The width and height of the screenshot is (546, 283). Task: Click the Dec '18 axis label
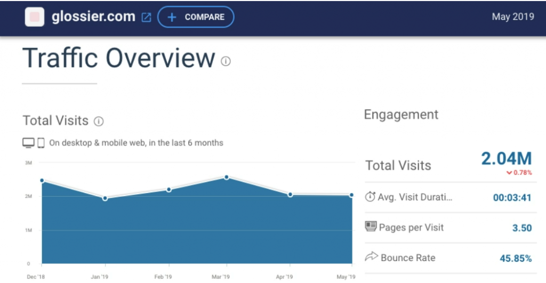[36, 277]
